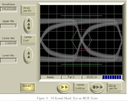The image size is (127, 101).
Task: Select the Upper Hits value field
Action: 9,26
